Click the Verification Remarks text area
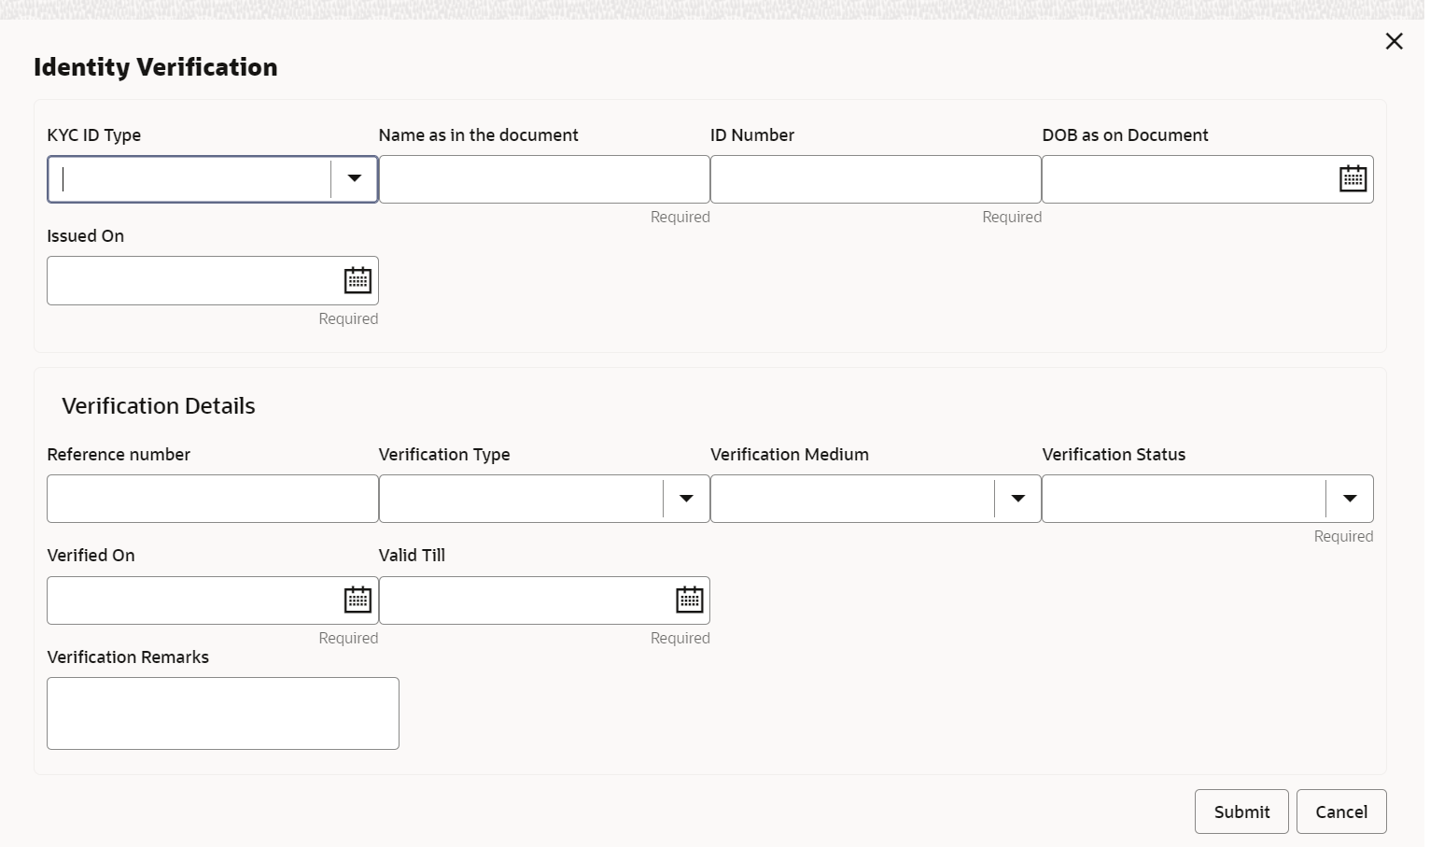 pyautogui.click(x=222, y=713)
